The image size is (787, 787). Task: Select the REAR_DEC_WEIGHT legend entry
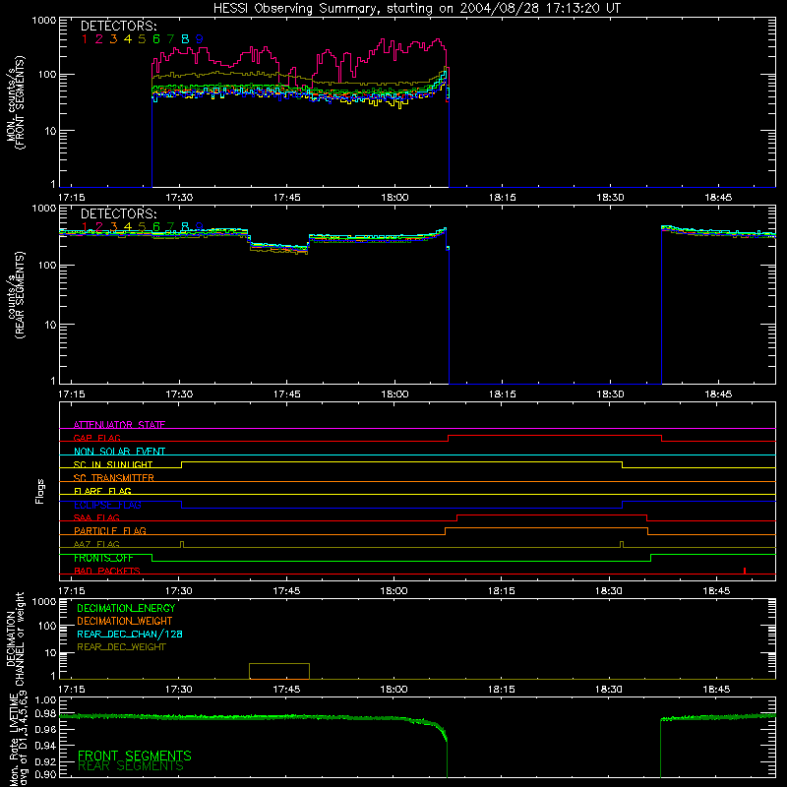[121, 647]
